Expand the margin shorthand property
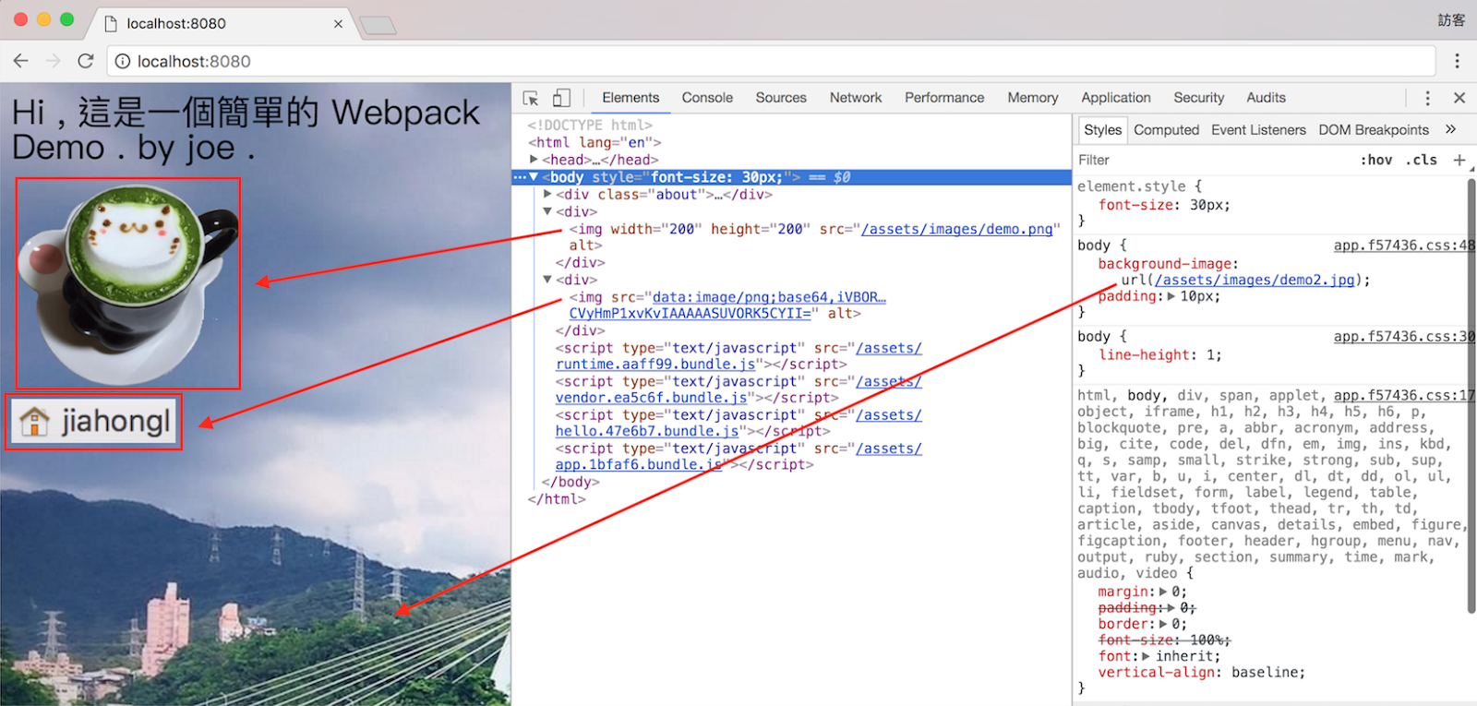The image size is (1477, 706). [1163, 592]
